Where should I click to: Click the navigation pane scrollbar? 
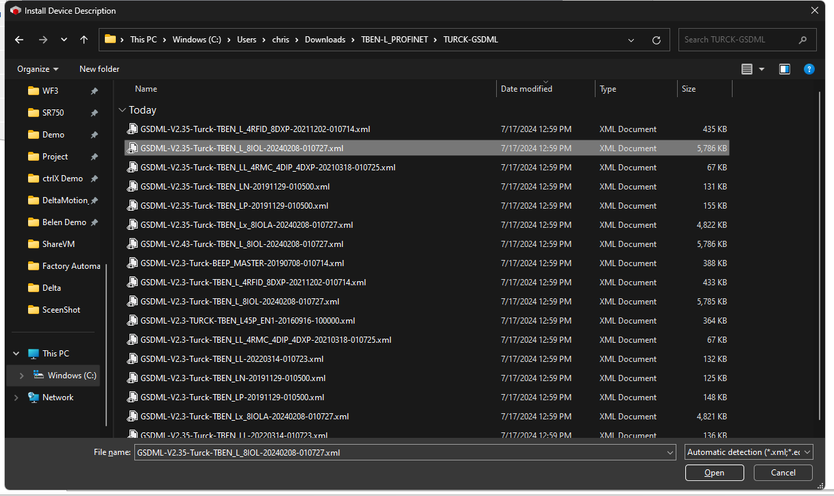click(106, 345)
